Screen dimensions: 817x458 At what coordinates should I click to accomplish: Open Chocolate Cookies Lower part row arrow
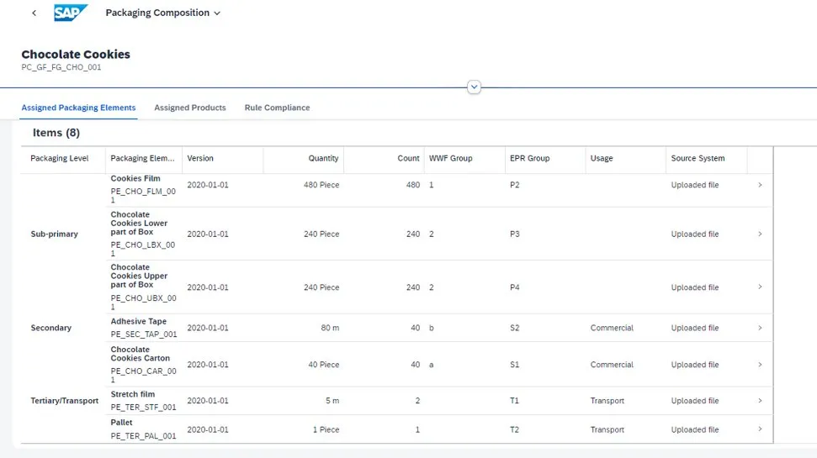[x=760, y=234]
